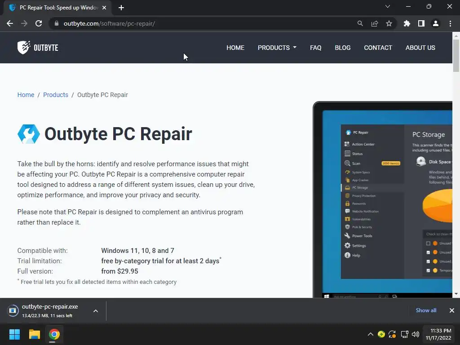Open the Extensions puzzle icon
Image resolution: width=460 pixels, height=345 pixels.
[407, 23]
